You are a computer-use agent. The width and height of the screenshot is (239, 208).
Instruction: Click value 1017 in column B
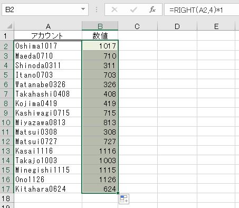point(100,46)
